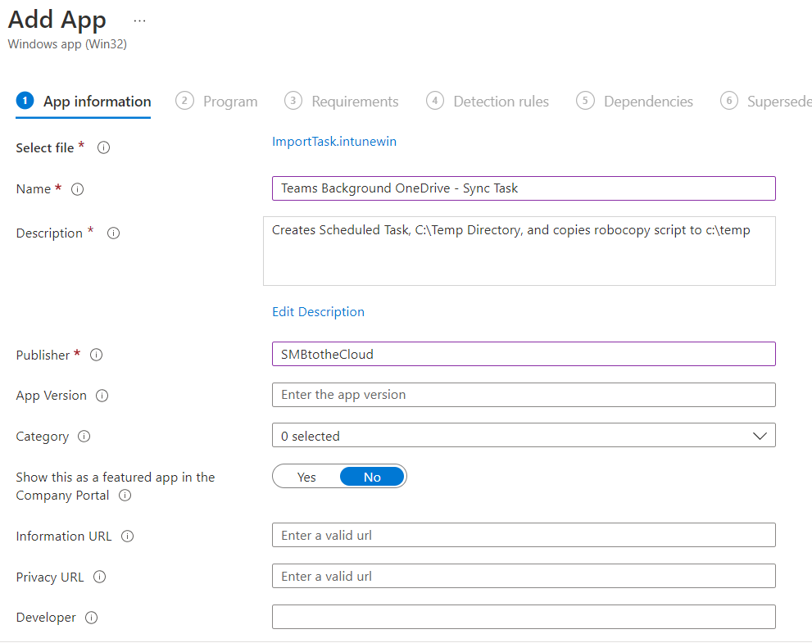Click the ImportTask.intunewin file link
The width and height of the screenshot is (812, 643).
pos(334,142)
